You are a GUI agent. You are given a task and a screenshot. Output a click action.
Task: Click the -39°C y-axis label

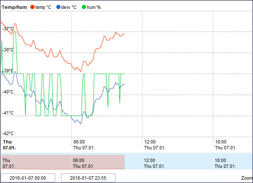8,71
